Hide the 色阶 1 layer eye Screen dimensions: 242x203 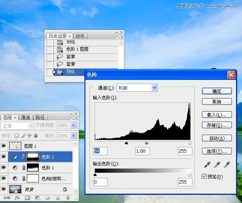(3, 168)
